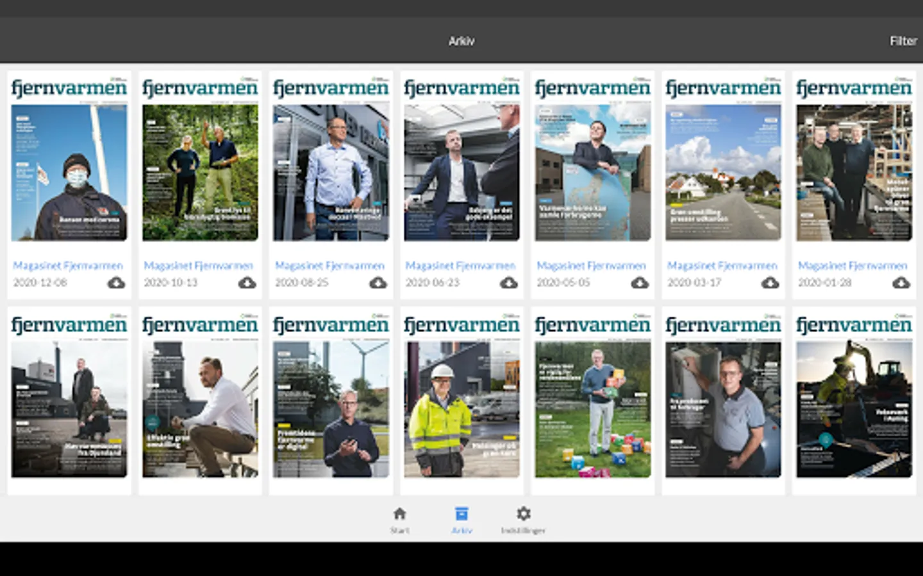The height and width of the screenshot is (576, 923).
Task: Download the 2020-03-17 issue via cloud icon
Action: click(x=770, y=282)
